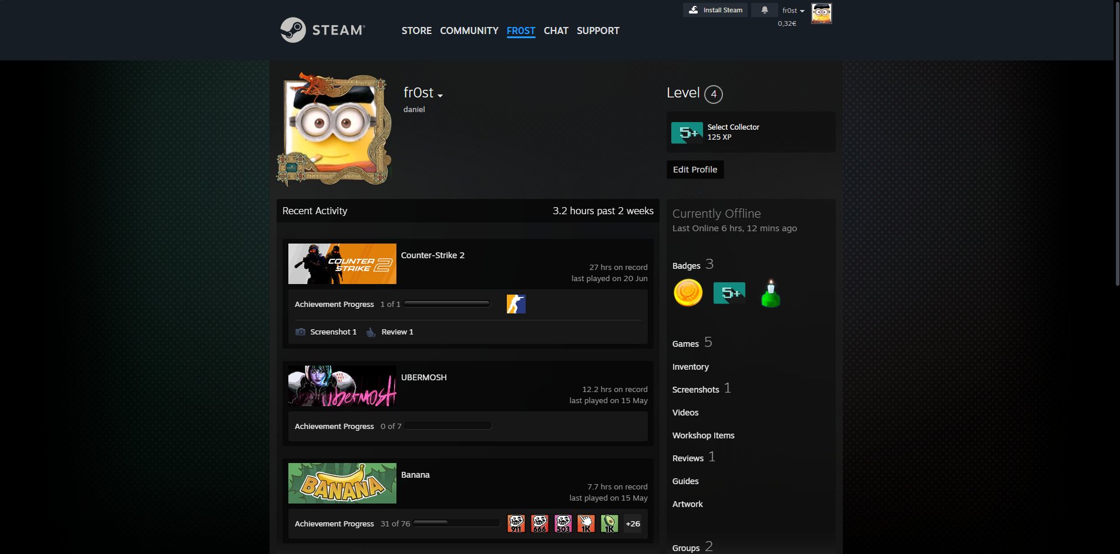Viewport: 1120px width, 554px height.
Task: Open the CHAT menu item
Action: tap(556, 31)
